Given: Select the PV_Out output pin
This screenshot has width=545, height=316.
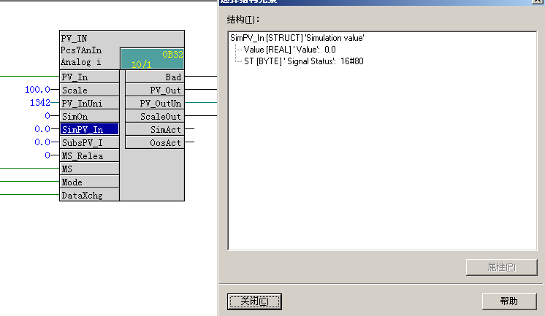Looking at the screenshot, I should (x=155, y=90).
